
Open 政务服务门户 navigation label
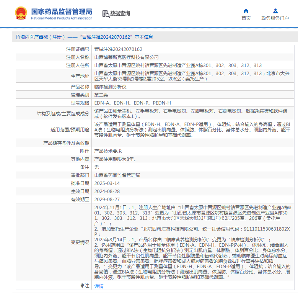click(x=275, y=18)
